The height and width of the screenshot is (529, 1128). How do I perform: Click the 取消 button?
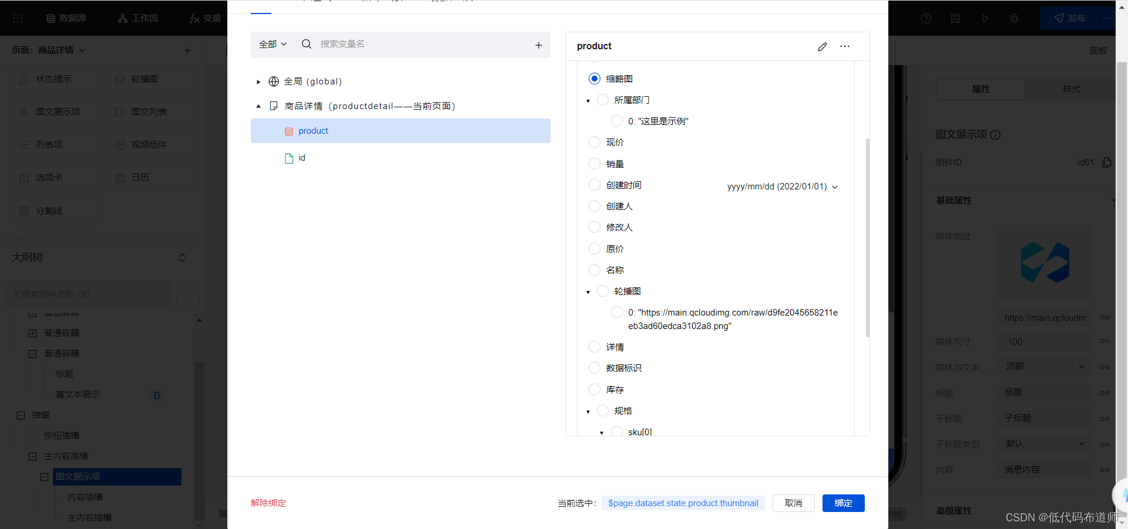pos(794,503)
